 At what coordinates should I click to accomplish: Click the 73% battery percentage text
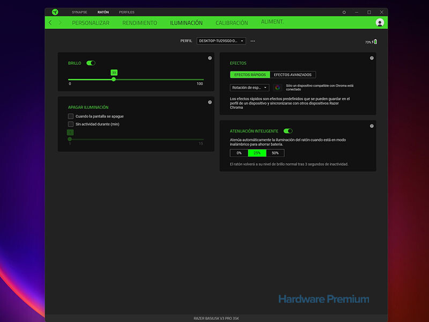tap(368, 42)
